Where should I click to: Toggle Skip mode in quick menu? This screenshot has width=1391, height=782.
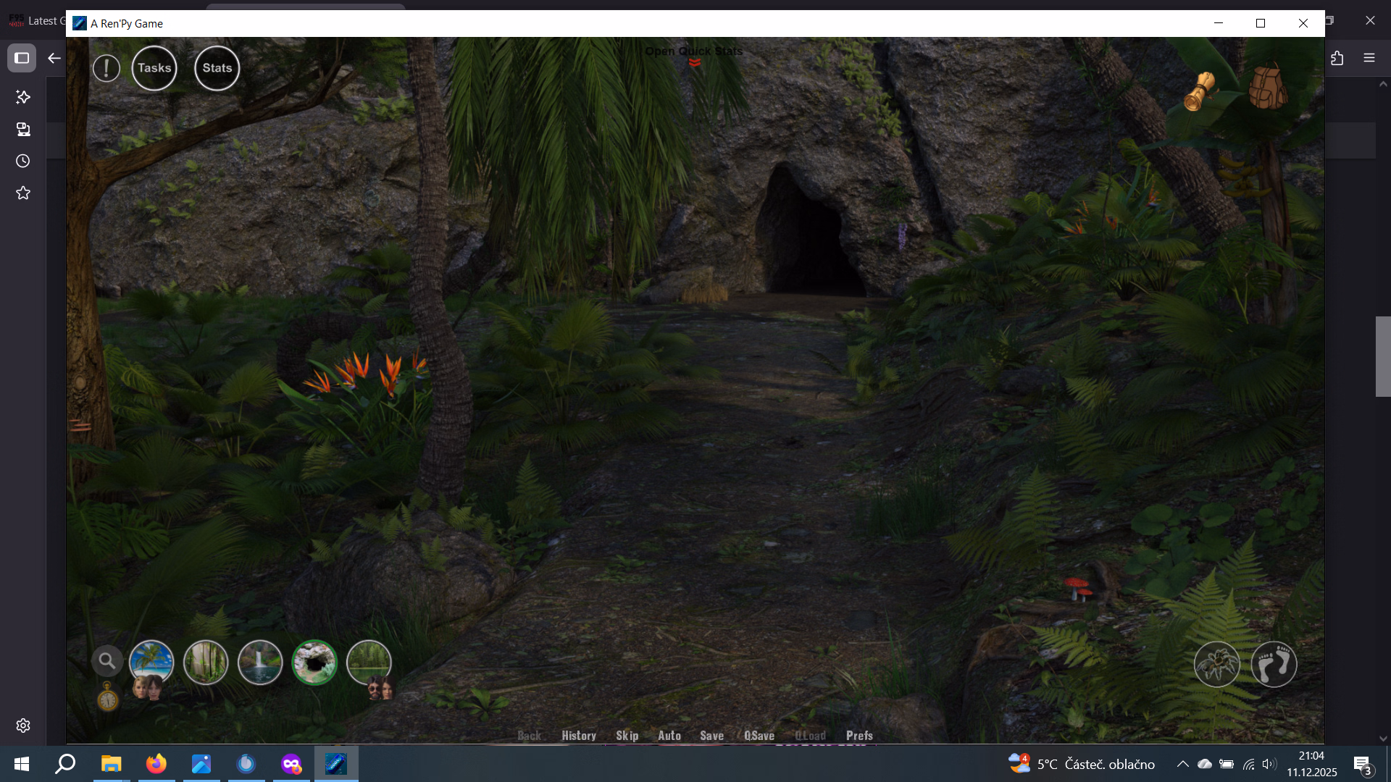click(x=627, y=736)
